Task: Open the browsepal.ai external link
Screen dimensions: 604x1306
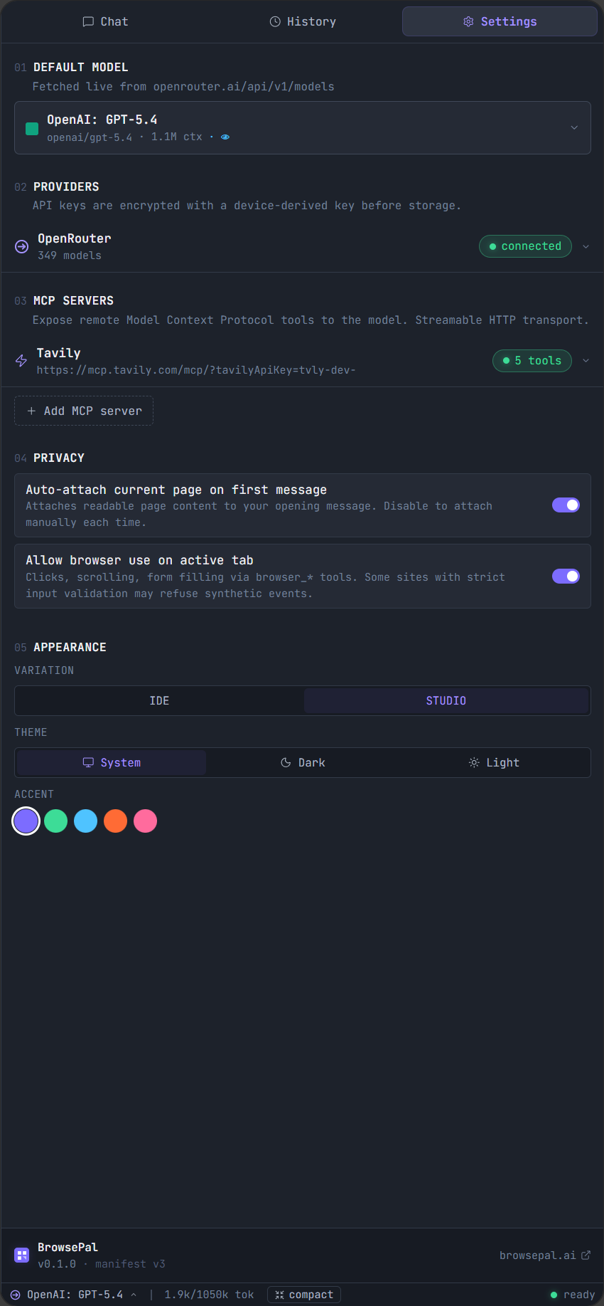Action: 545,1255
